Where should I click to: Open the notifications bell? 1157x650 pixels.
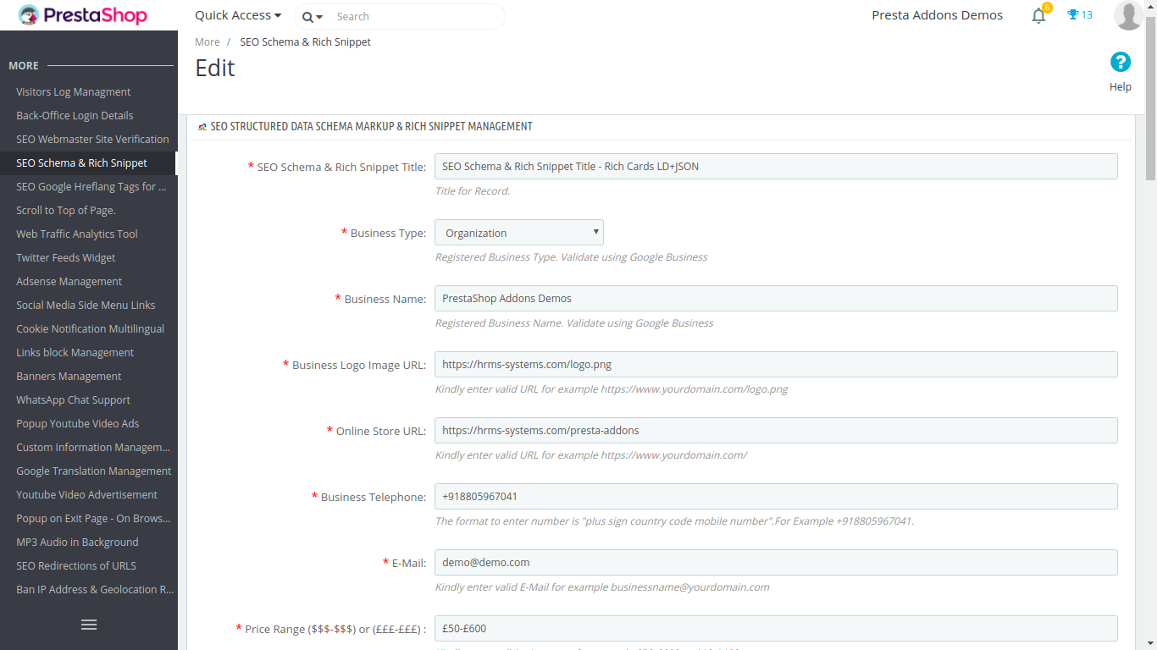(1038, 15)
